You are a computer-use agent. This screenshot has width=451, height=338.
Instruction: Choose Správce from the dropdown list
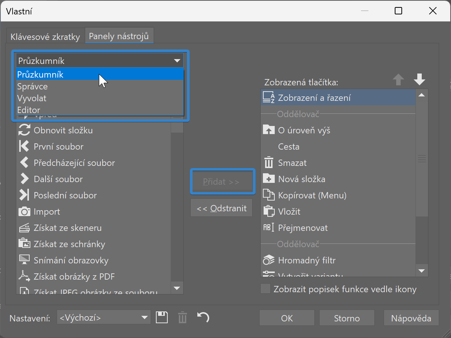[33, 86]
